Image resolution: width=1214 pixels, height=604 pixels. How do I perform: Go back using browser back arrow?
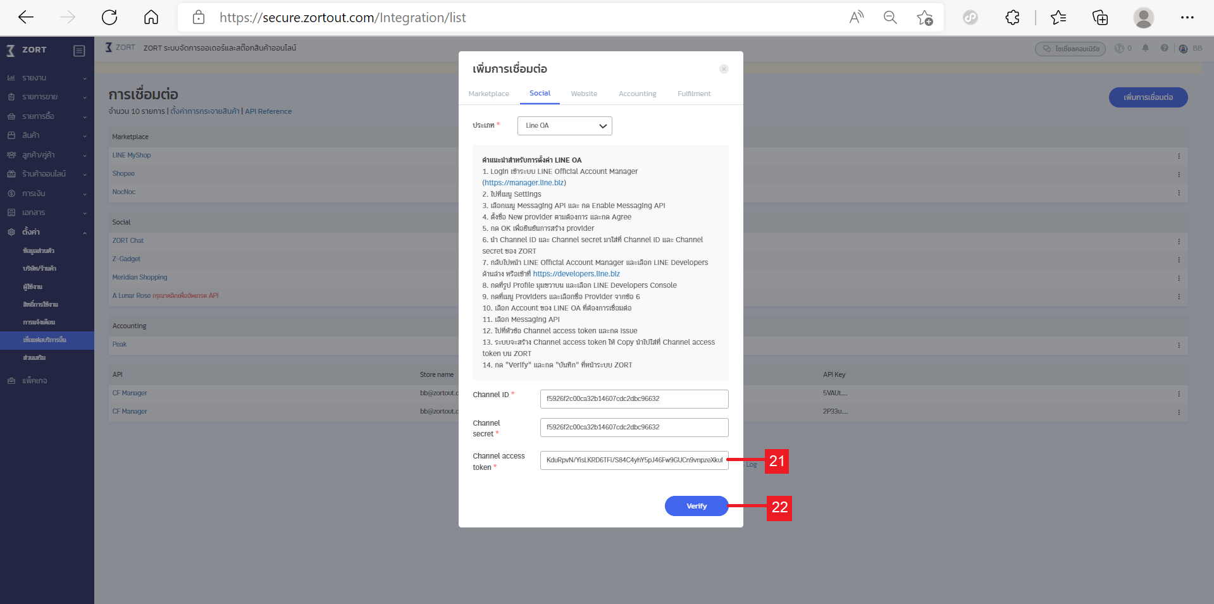pyautogui.click(x=26, y=17)
